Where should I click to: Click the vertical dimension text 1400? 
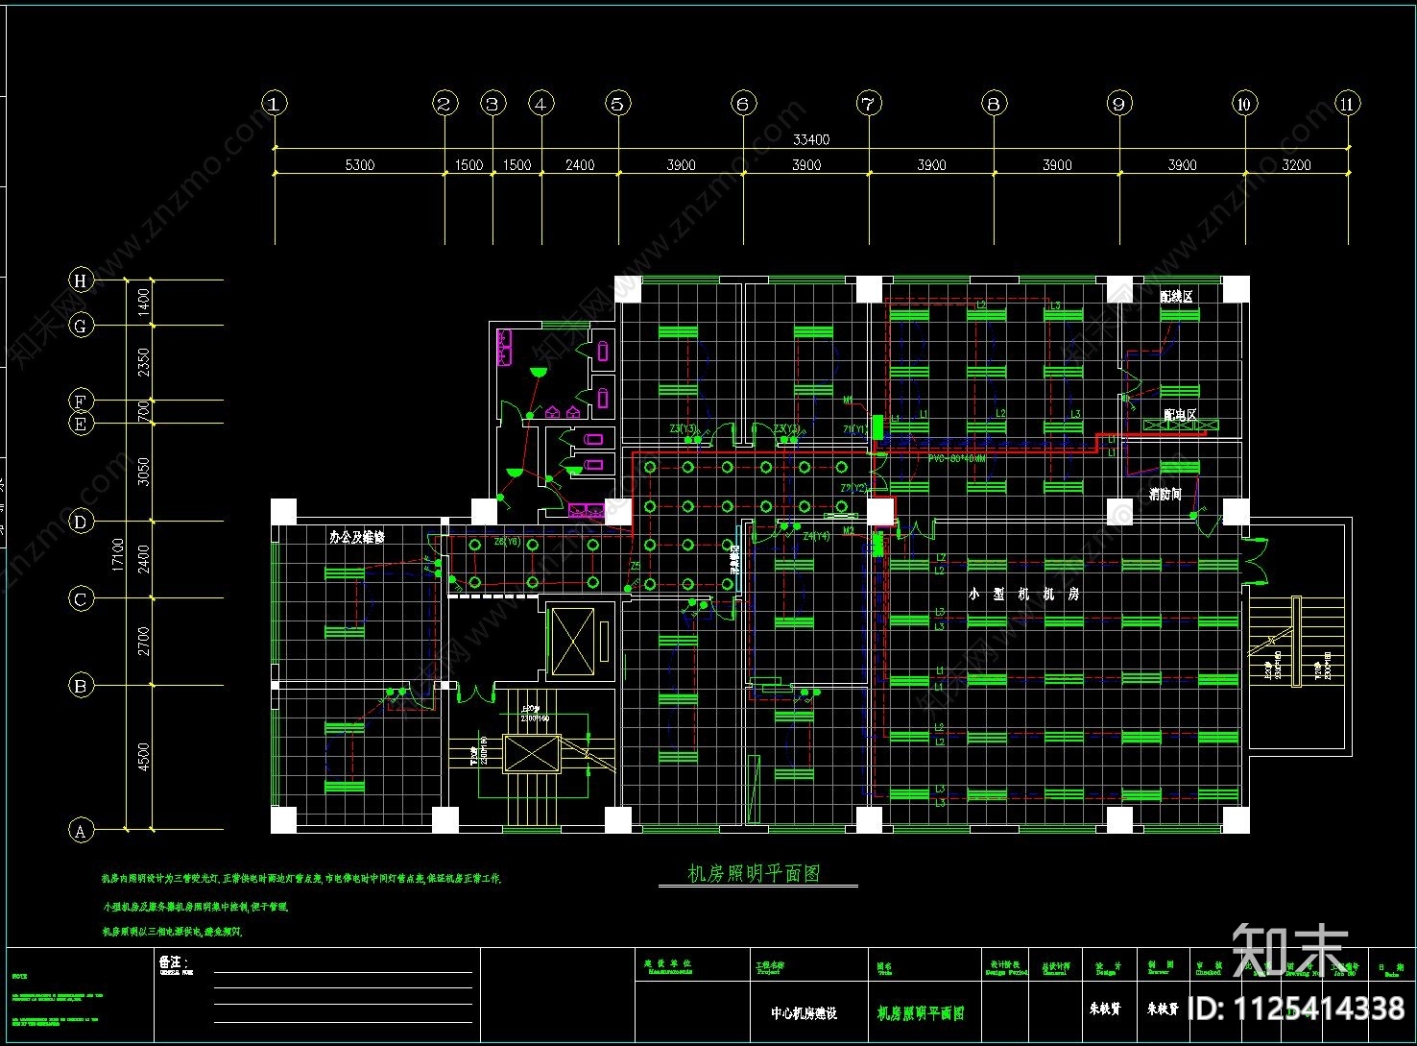(x=144, y=303)
